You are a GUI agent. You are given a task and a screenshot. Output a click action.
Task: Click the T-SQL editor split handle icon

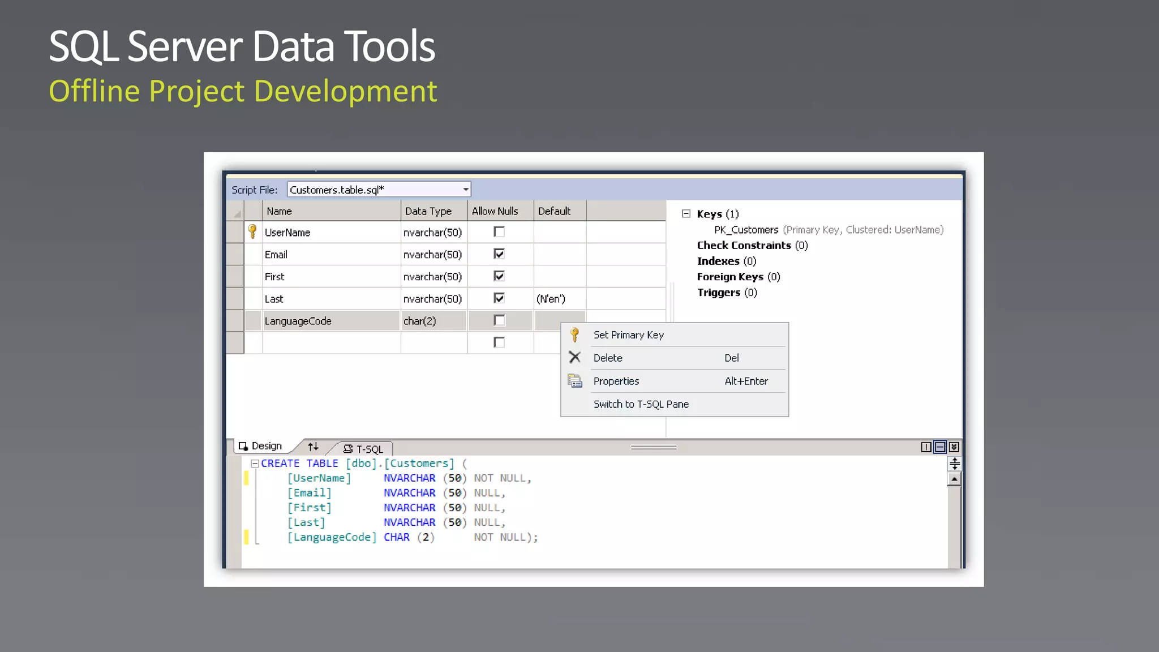[955, 464]
